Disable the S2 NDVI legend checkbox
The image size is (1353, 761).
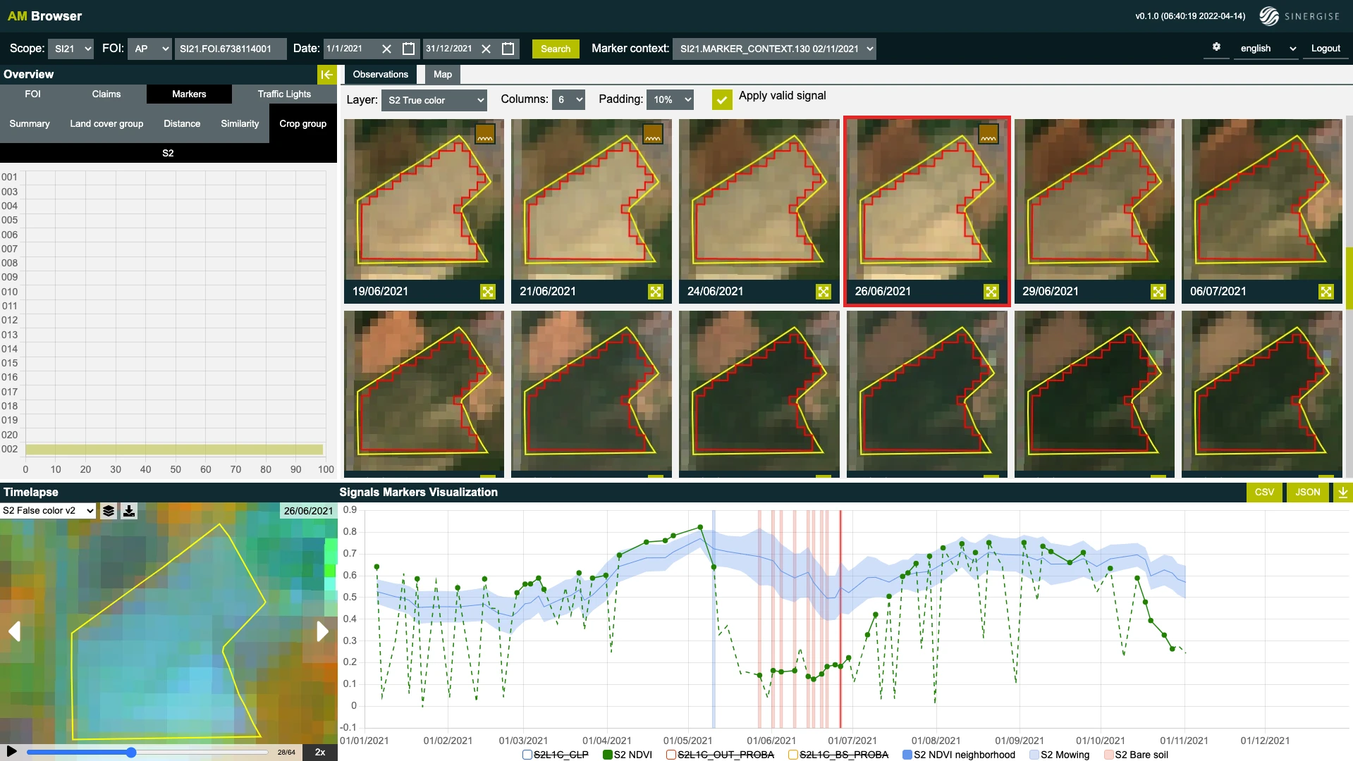tap(608, 755)
